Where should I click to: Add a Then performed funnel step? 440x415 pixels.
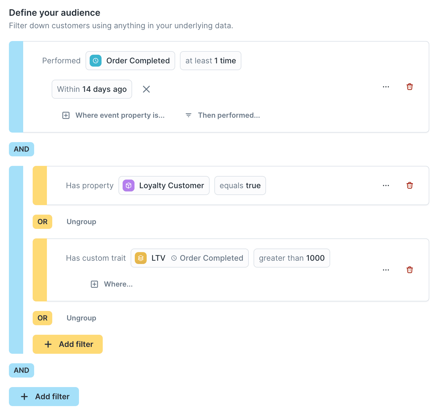click(x=229, y=115)
